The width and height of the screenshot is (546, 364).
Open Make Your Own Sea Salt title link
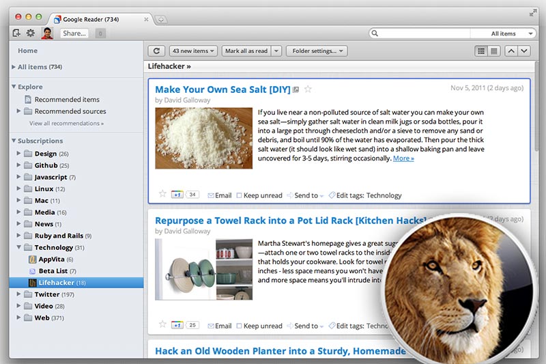[x=222, y=89]
